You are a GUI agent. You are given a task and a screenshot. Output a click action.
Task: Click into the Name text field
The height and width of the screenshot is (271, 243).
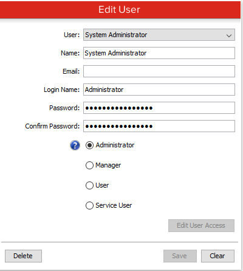tap(159, 53)
